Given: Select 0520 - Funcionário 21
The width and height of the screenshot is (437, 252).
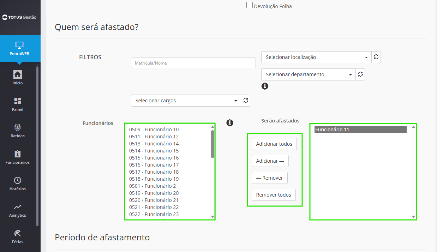Looking at the screenshot, I should click(x=154, y=200).
